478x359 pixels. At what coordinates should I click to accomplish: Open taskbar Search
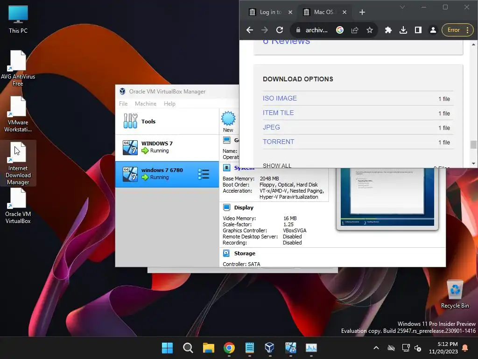[x=188, y=348]
